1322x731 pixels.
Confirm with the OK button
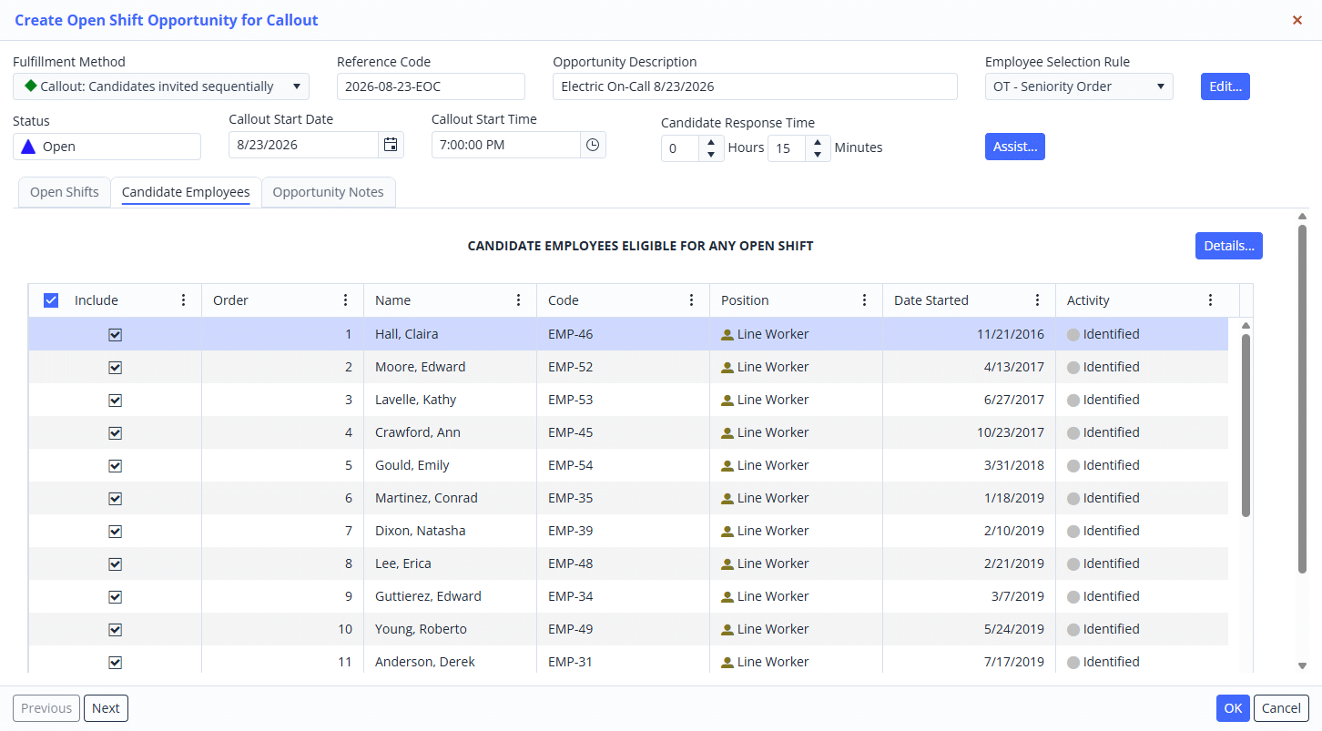[x=1233, y=708]
